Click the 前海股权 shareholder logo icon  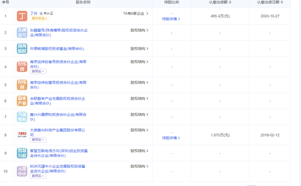click(x=22, y=49)
